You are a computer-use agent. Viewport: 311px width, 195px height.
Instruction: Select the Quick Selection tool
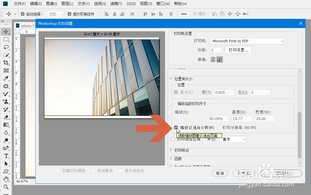[6, 55]
